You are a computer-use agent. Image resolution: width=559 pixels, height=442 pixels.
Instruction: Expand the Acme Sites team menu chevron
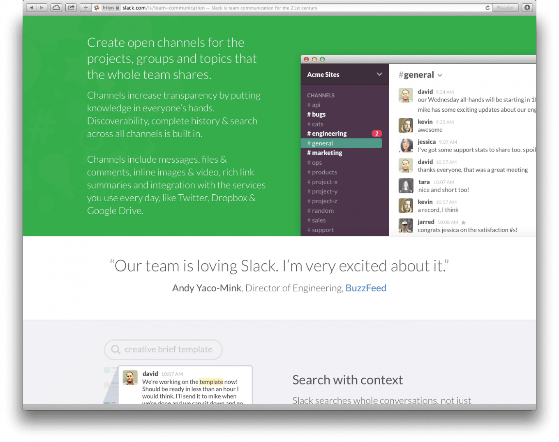coord(379,74)
